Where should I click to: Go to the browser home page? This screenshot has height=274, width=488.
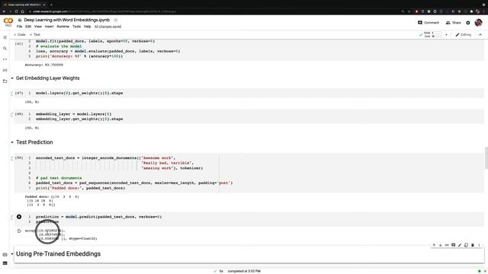pos(22,11)
